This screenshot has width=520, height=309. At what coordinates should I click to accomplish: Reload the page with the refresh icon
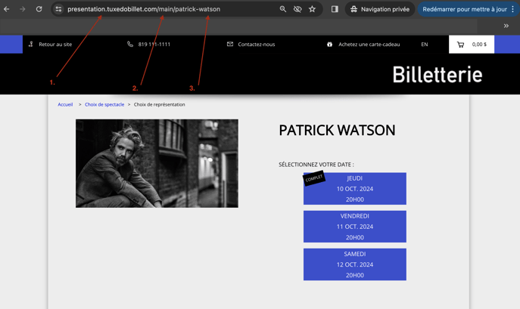39,9
